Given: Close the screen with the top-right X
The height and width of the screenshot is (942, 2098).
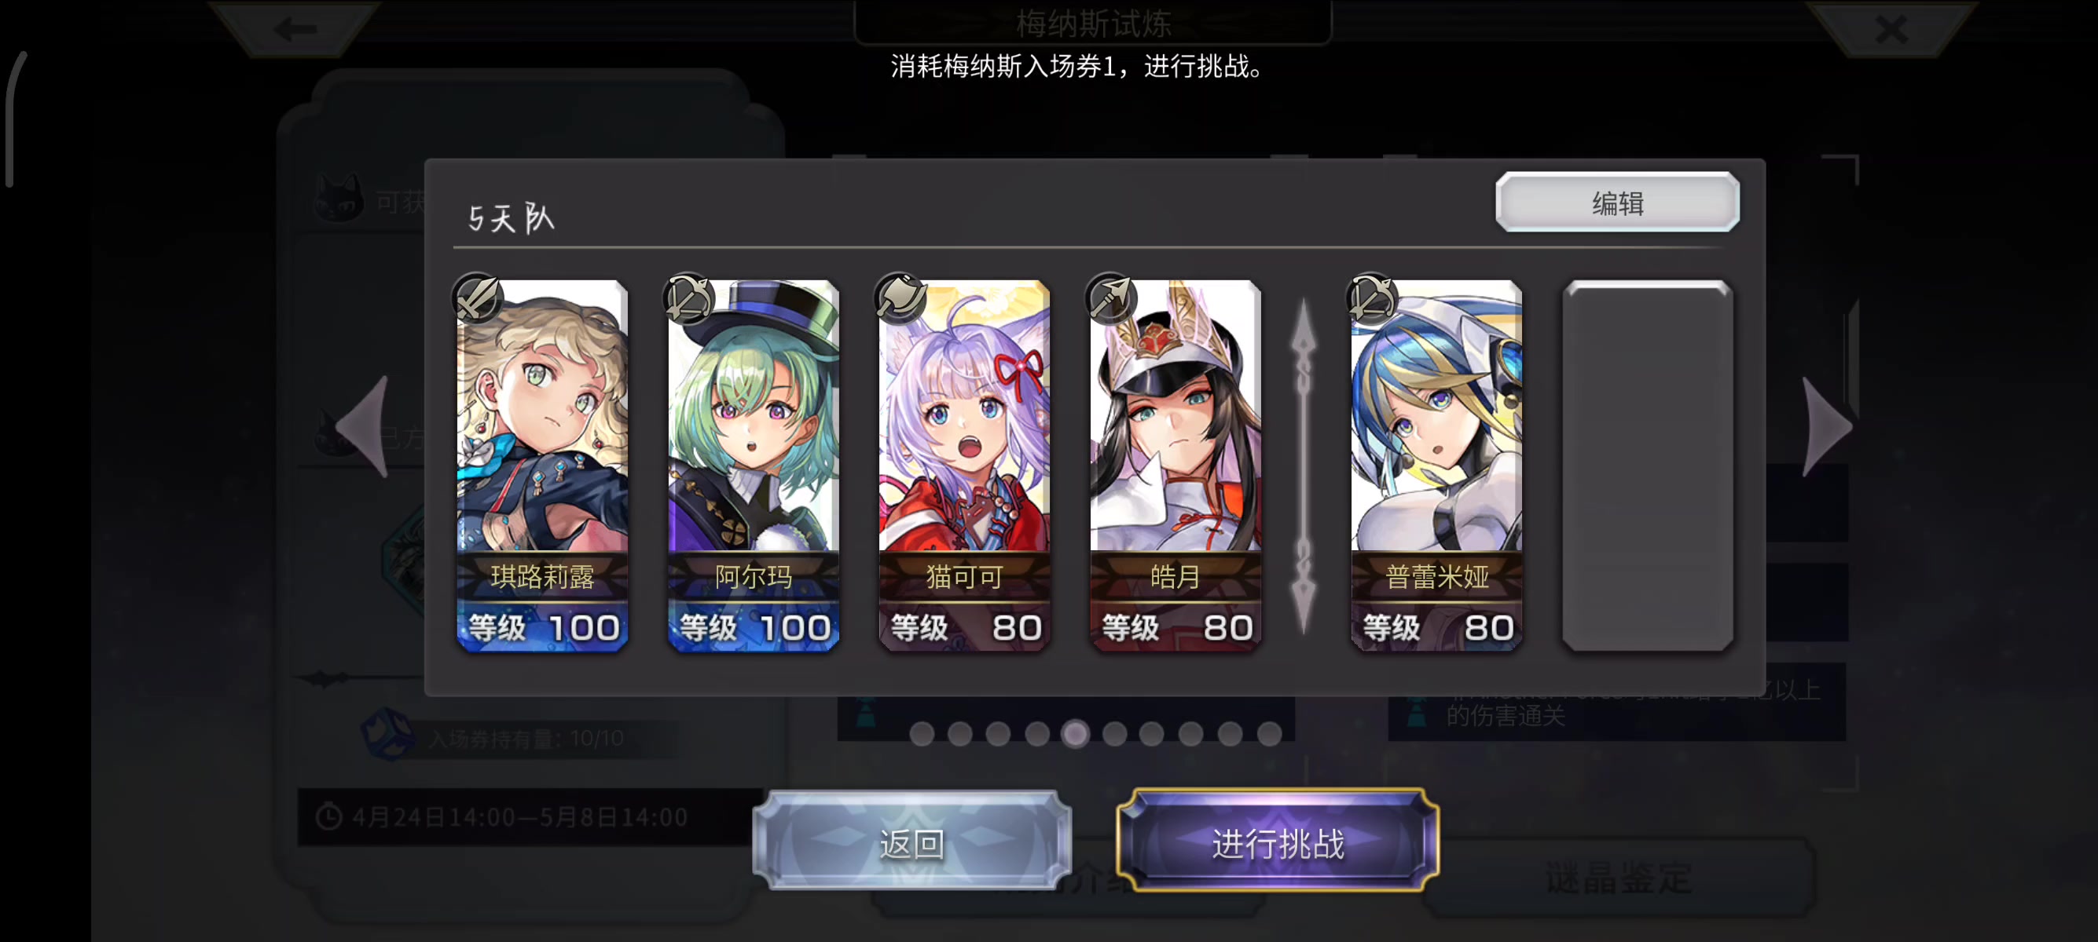Looking at the screenshot, I should click(x=1891, y=29).
